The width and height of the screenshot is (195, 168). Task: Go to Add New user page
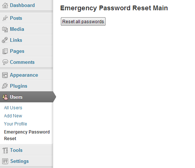tap(13, 116)
